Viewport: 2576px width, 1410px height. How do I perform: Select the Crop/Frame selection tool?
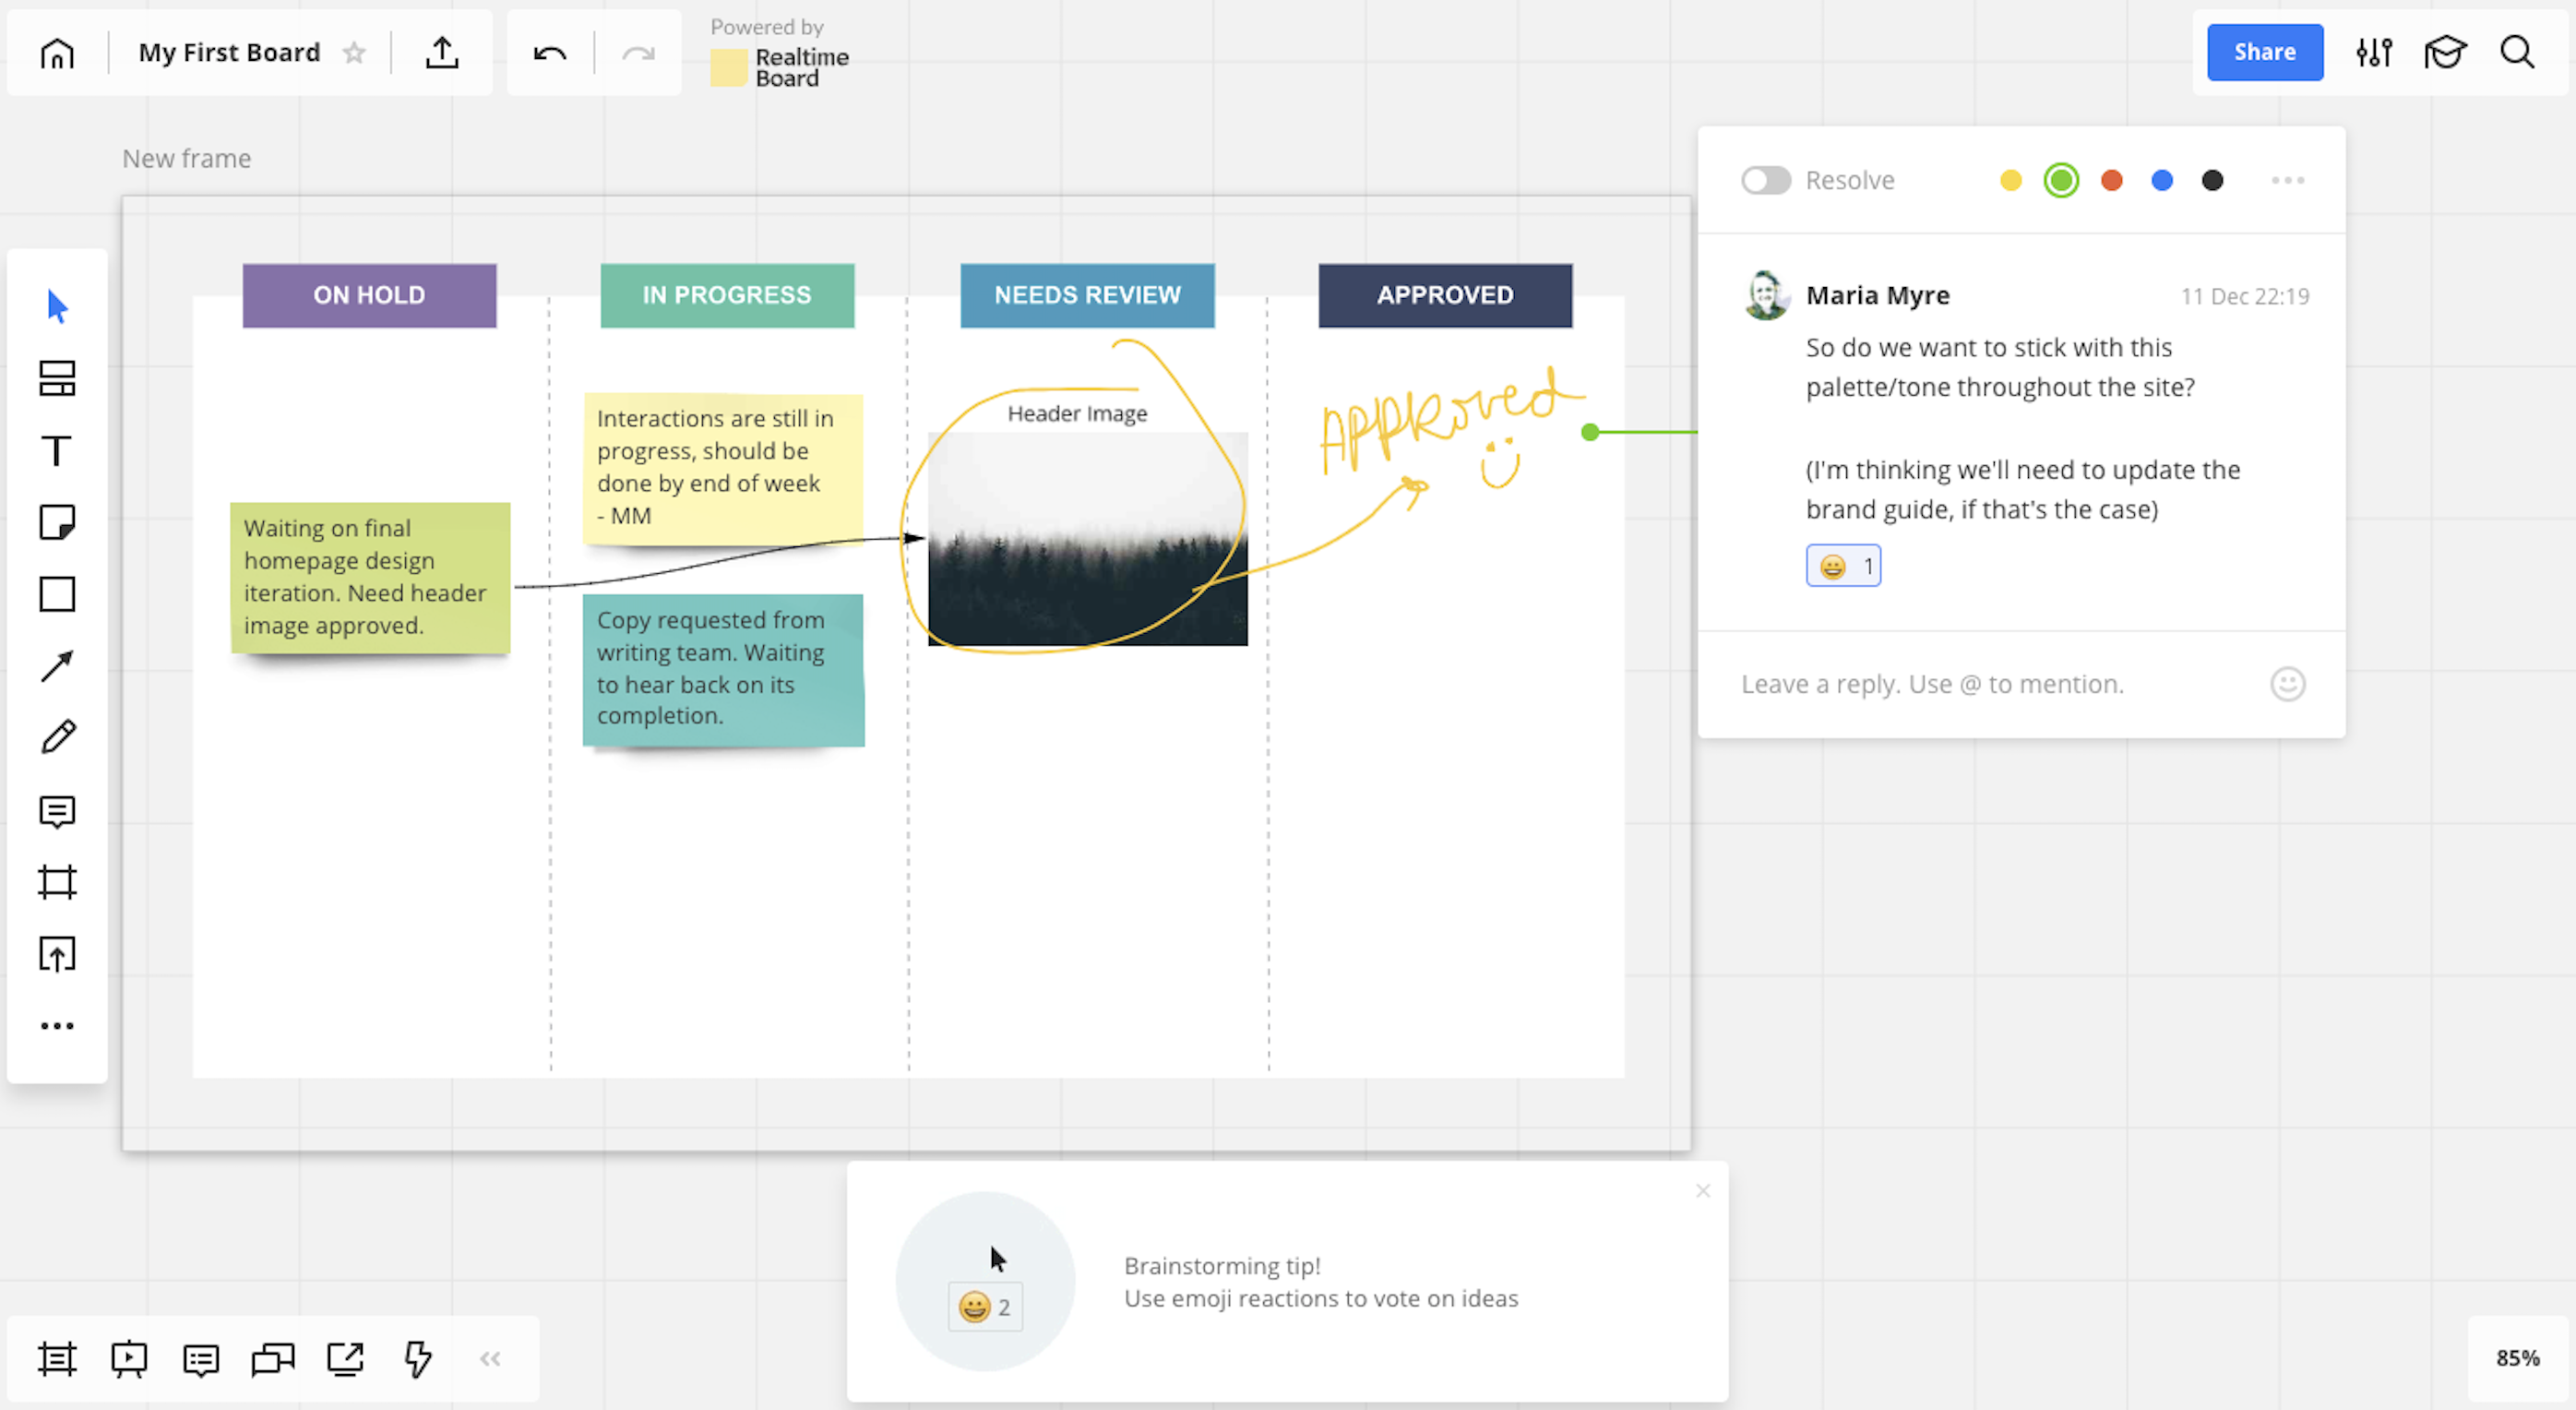(57, 882)
